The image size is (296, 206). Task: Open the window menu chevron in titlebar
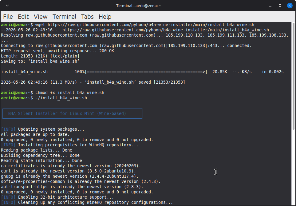point(7,6)
